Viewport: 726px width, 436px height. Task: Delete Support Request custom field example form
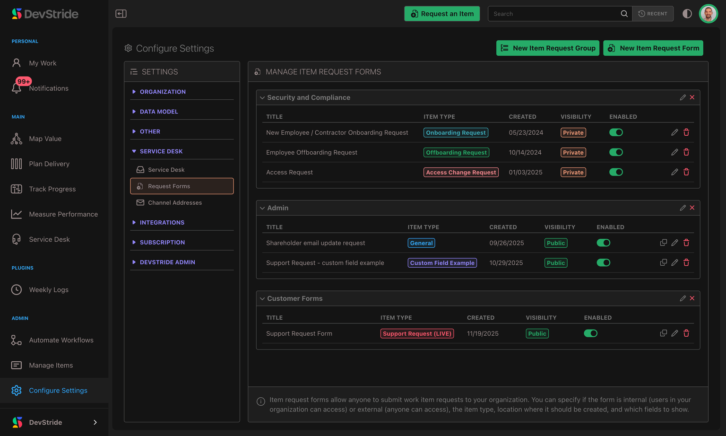pyautogui.click(x=686, y=262)
